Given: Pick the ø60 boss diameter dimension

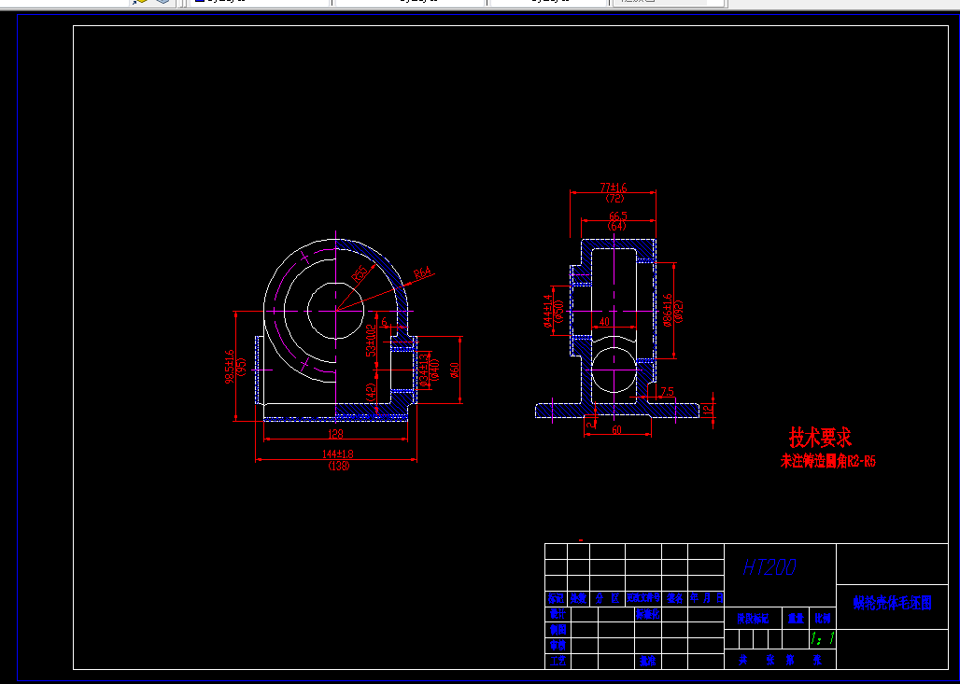Looking at the screenshot, I should pos(454,370).
